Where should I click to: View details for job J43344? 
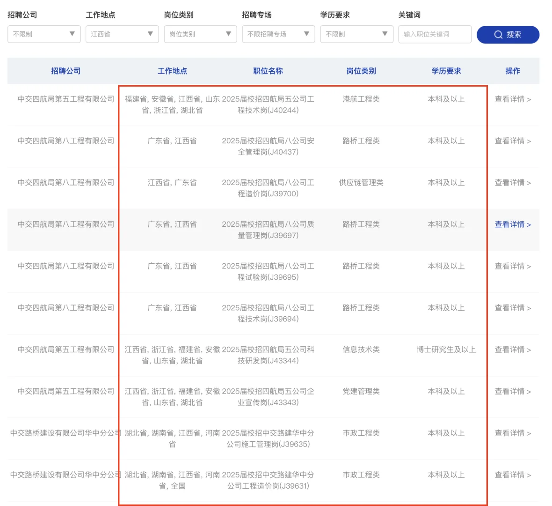(x=513, y=350)
